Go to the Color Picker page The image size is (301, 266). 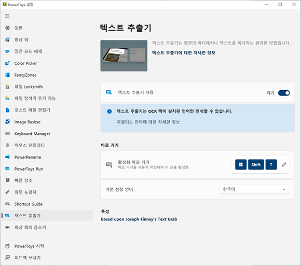tap(47, 63)
